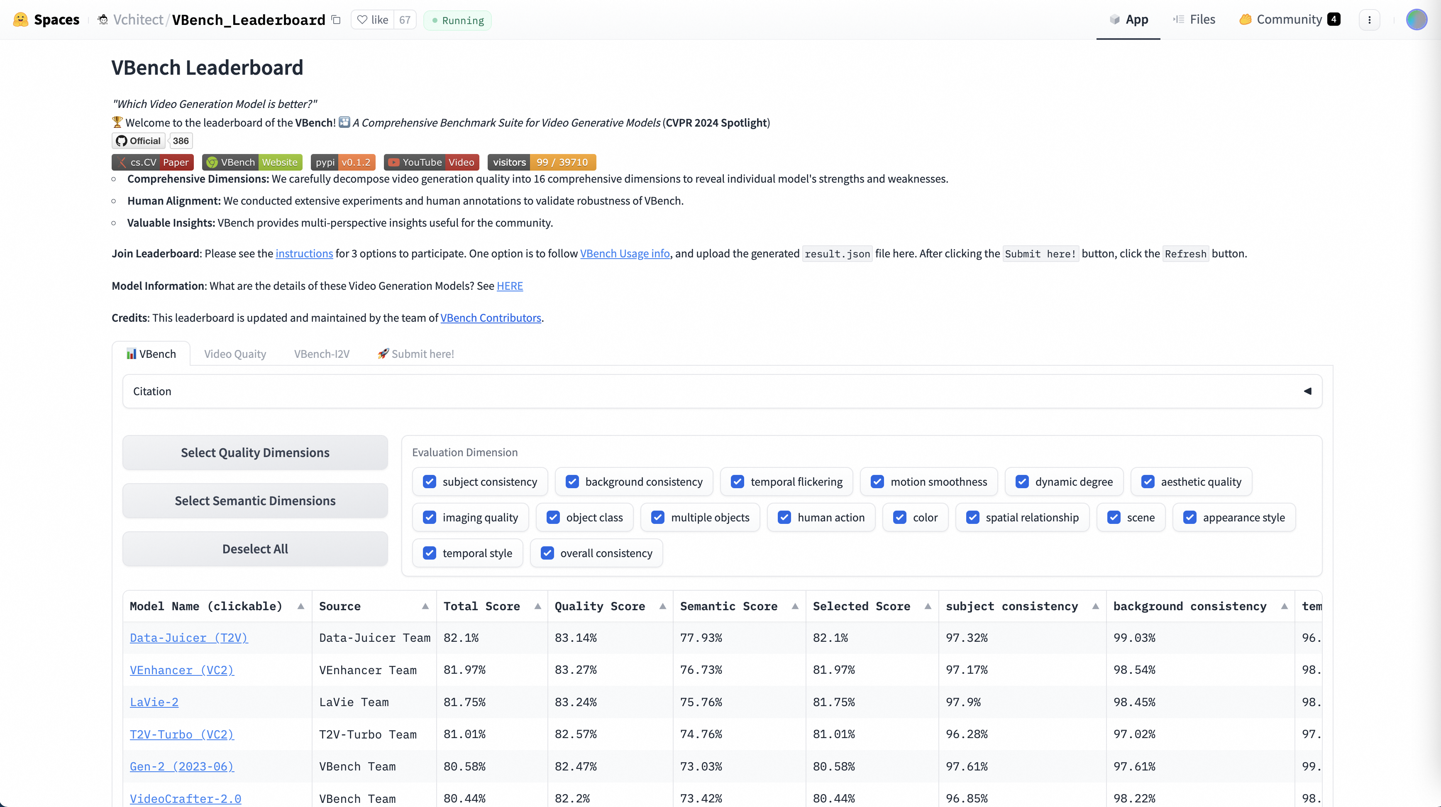The width and height of the screenshot is (1441, 807).
Task: Like the VBench_Leaderboard space
Action: coord(373,20)
